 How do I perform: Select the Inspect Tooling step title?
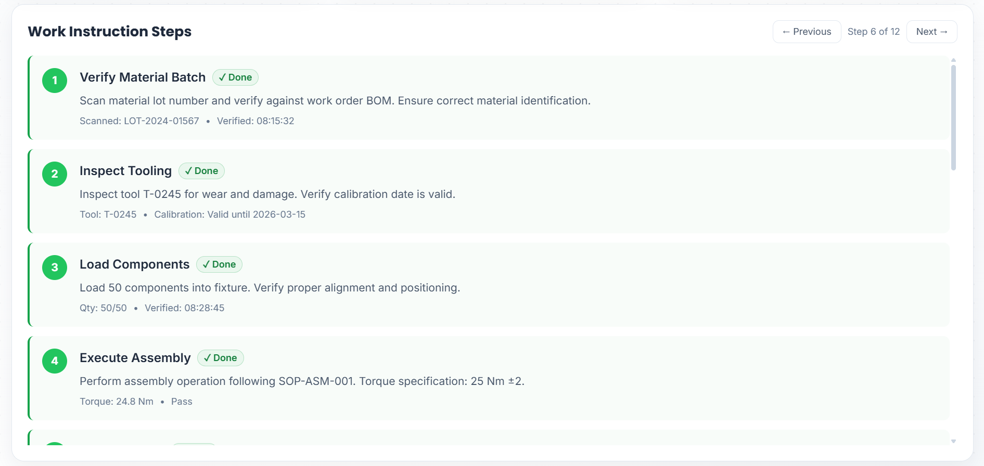tap(125, 171)
